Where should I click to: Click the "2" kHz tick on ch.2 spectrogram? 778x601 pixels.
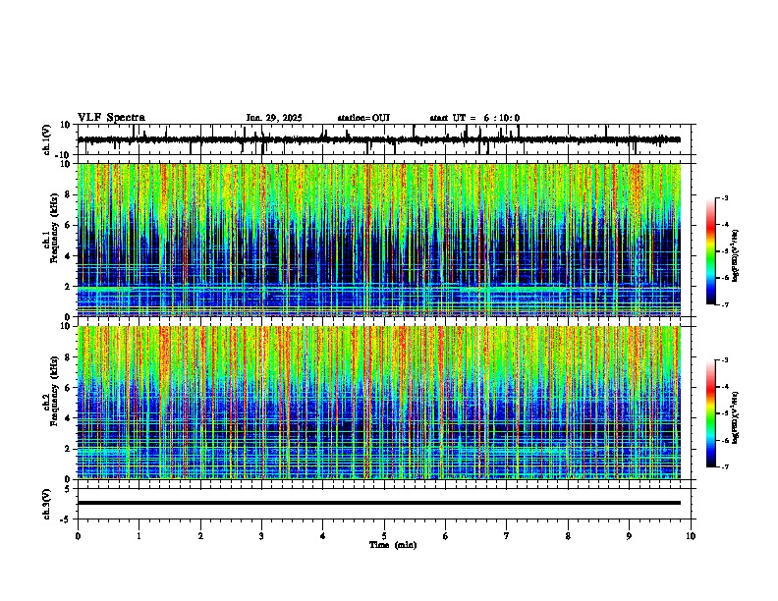(x=68, y=449)
